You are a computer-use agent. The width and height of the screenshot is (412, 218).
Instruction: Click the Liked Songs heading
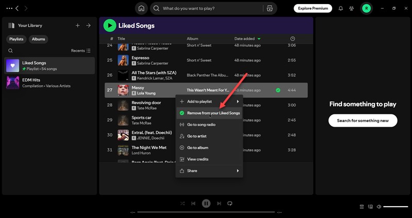point(136,25)
